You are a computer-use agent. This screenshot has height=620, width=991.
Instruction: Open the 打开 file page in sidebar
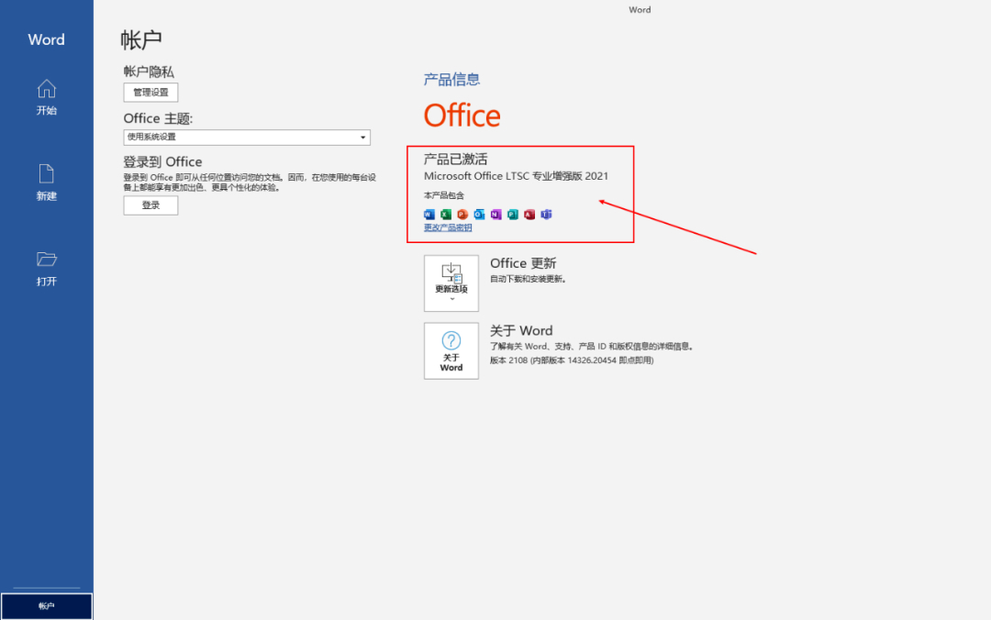pyautogui.click(x=46, y=269)
